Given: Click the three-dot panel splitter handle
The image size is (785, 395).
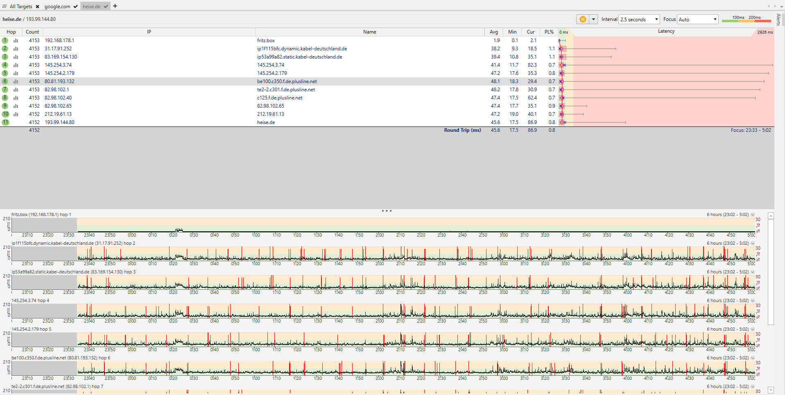Looking at the screenshot, I should pos(387,211).
